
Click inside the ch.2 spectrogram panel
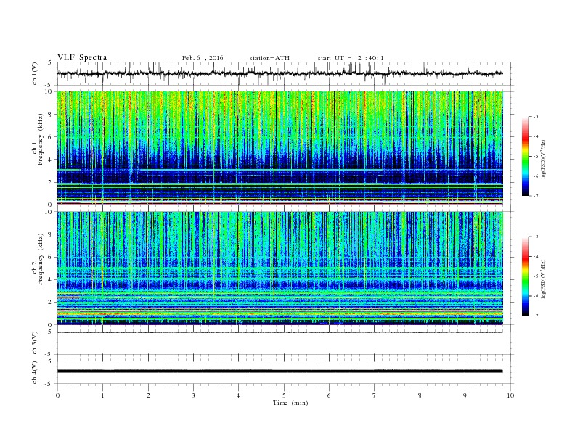coord(280,268)
